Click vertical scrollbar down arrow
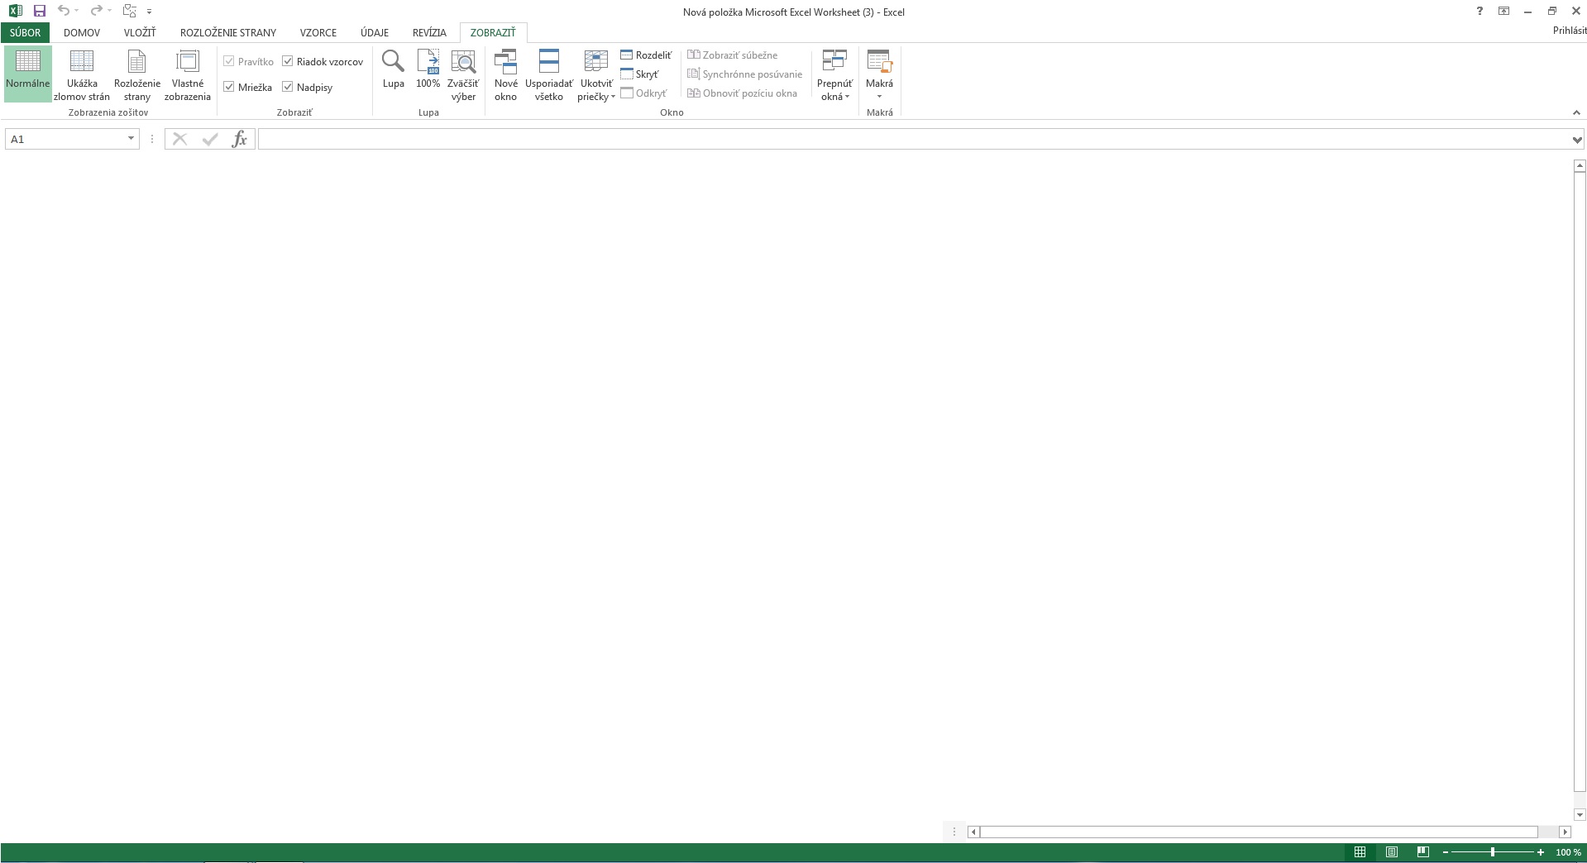Viewport: 1587px width, 863px height. (1580, 814)
